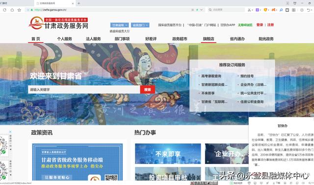The height and width of the screenshot is (185, 314).
Task: Open the 住房公积金查询 recommended service
Action: pyautogui.click(x=252, y=102)
